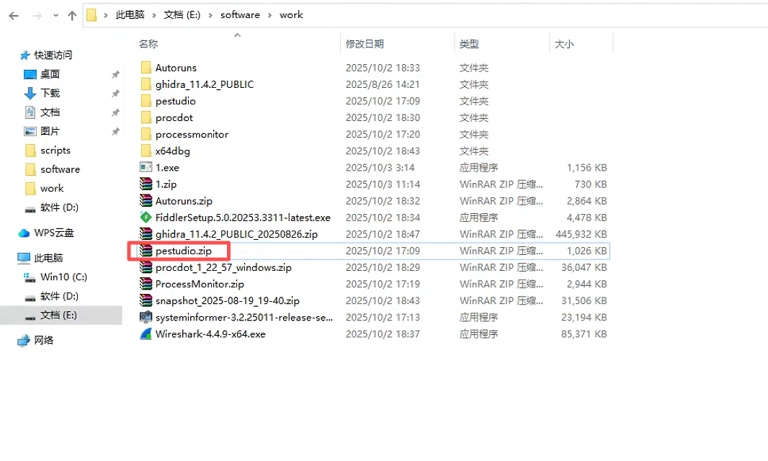768x461 pixels.
Task: Click the 85,371 KB size cell
Action: [x=584, y=334]
